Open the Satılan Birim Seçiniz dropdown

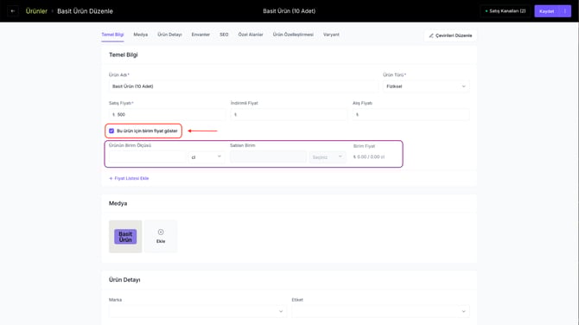(328, 157)
